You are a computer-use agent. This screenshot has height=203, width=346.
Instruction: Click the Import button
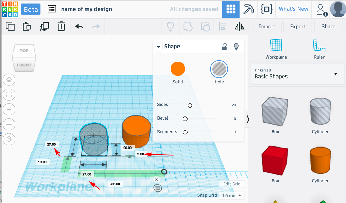point(267,26)
